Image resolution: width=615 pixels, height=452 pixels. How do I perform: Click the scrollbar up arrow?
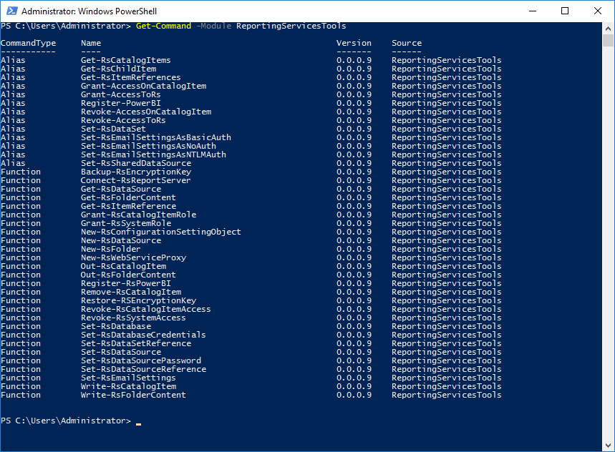pos(608,29)
